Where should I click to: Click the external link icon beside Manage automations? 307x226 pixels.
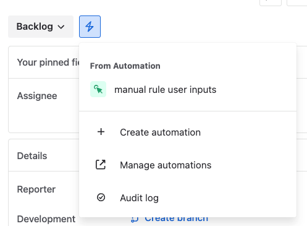(101, 165)
